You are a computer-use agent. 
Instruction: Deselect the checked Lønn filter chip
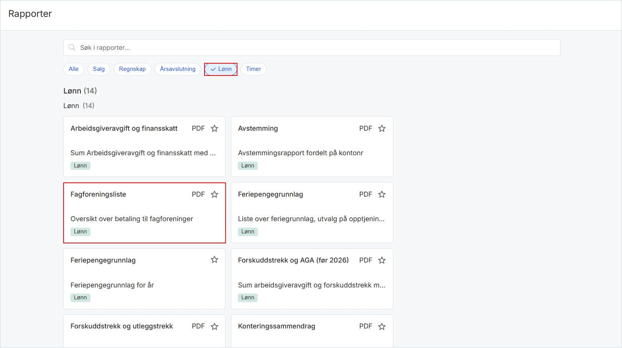[221, 69]
